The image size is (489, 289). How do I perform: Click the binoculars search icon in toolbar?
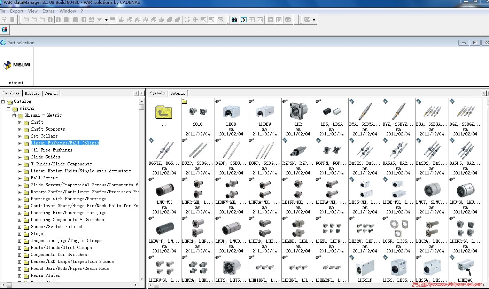(x=234, y=20)
